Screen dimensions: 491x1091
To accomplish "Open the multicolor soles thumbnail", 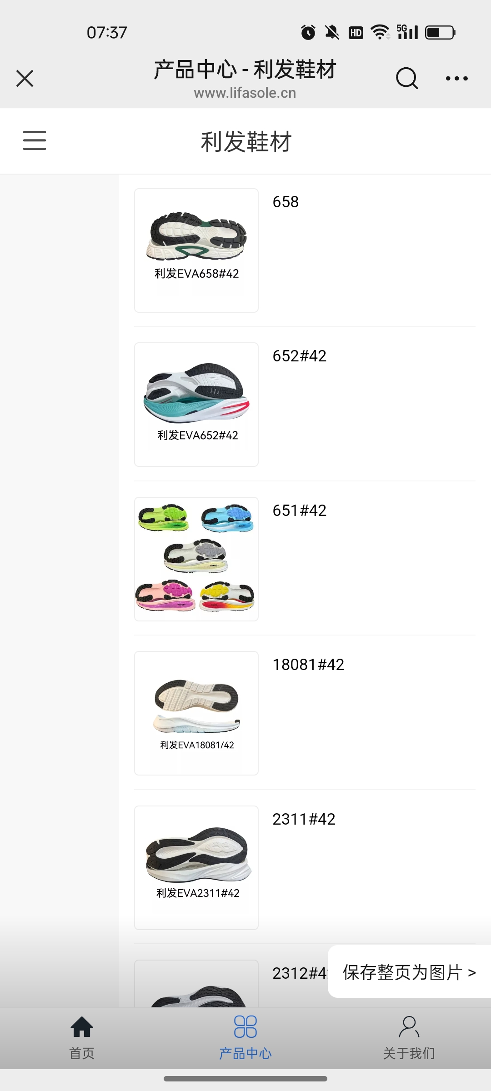I will pyautogui.click(x=196, y=559).
